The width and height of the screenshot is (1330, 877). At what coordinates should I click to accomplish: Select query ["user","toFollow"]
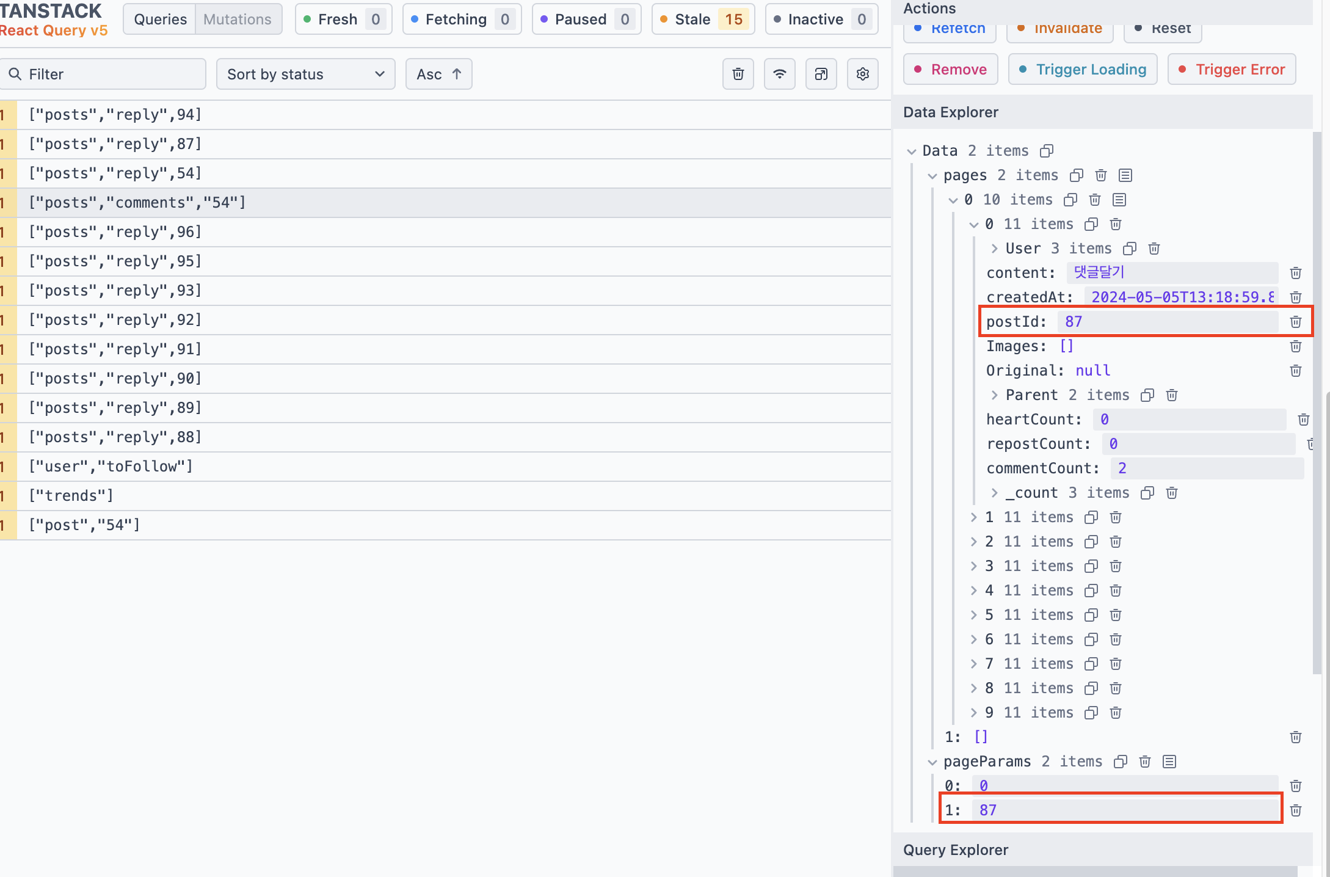(445, 467)
